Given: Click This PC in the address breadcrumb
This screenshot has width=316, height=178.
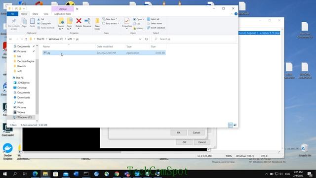Looking at the screenshot, I should [x=40, y=39].
